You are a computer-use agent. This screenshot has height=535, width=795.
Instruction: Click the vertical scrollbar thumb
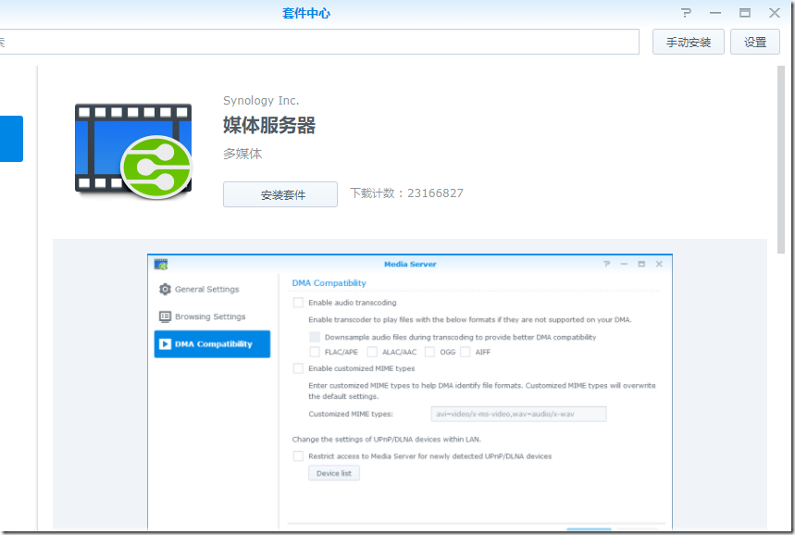(x=781, y=159)
